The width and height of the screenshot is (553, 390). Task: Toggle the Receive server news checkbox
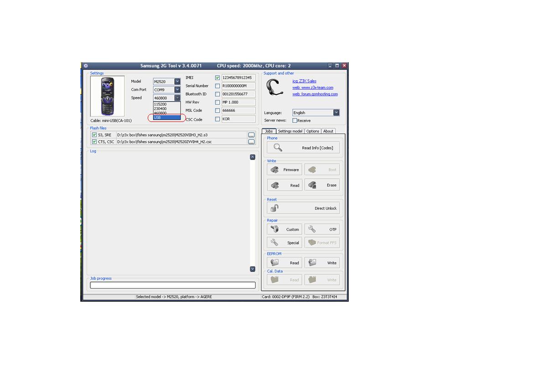(295, 121)
